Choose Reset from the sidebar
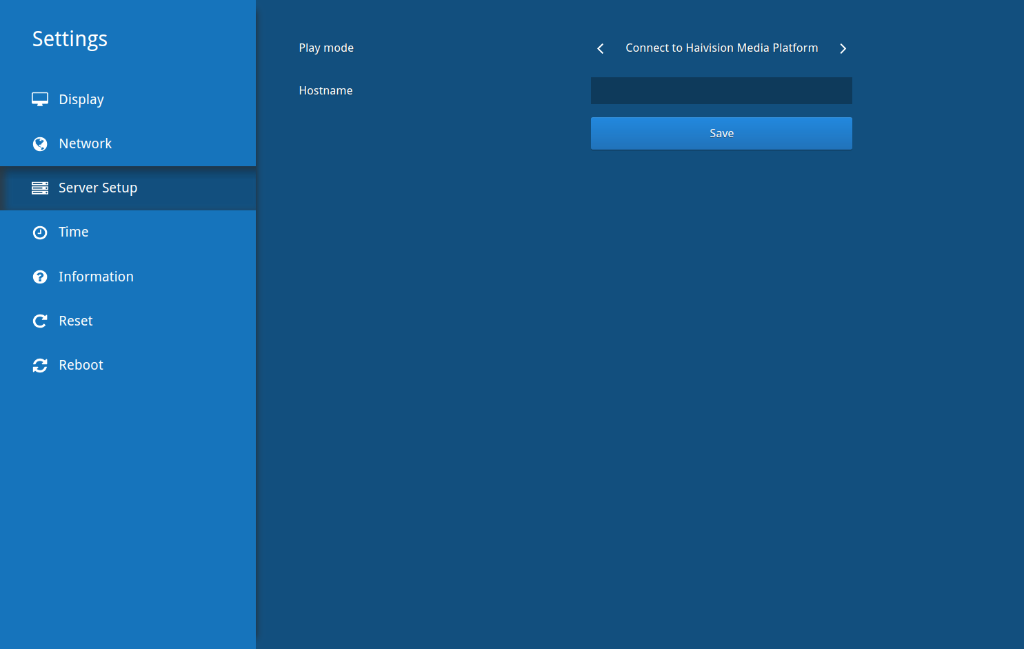The height and width of the screenshot is (649, 1024). [76, 321]
